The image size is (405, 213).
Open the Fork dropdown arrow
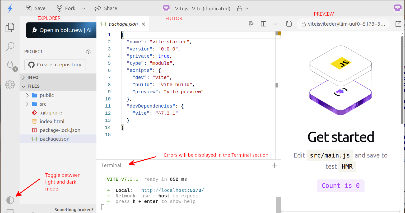point(83,8)
